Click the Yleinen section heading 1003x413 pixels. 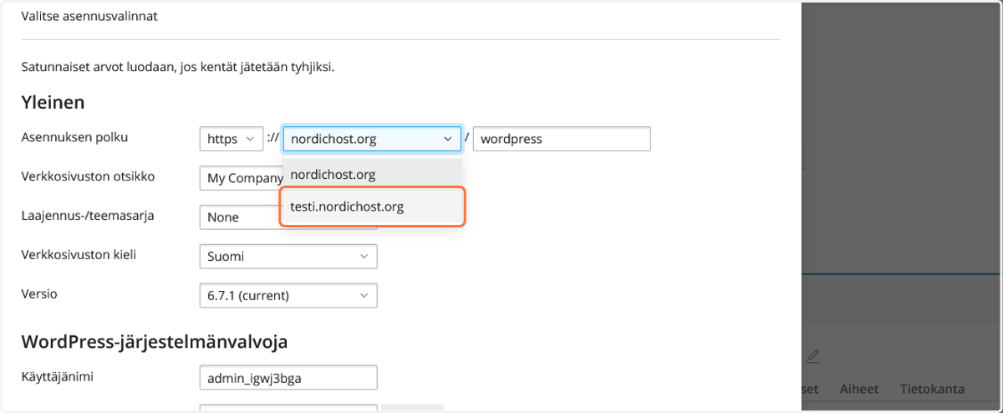[x=53, y=103]
